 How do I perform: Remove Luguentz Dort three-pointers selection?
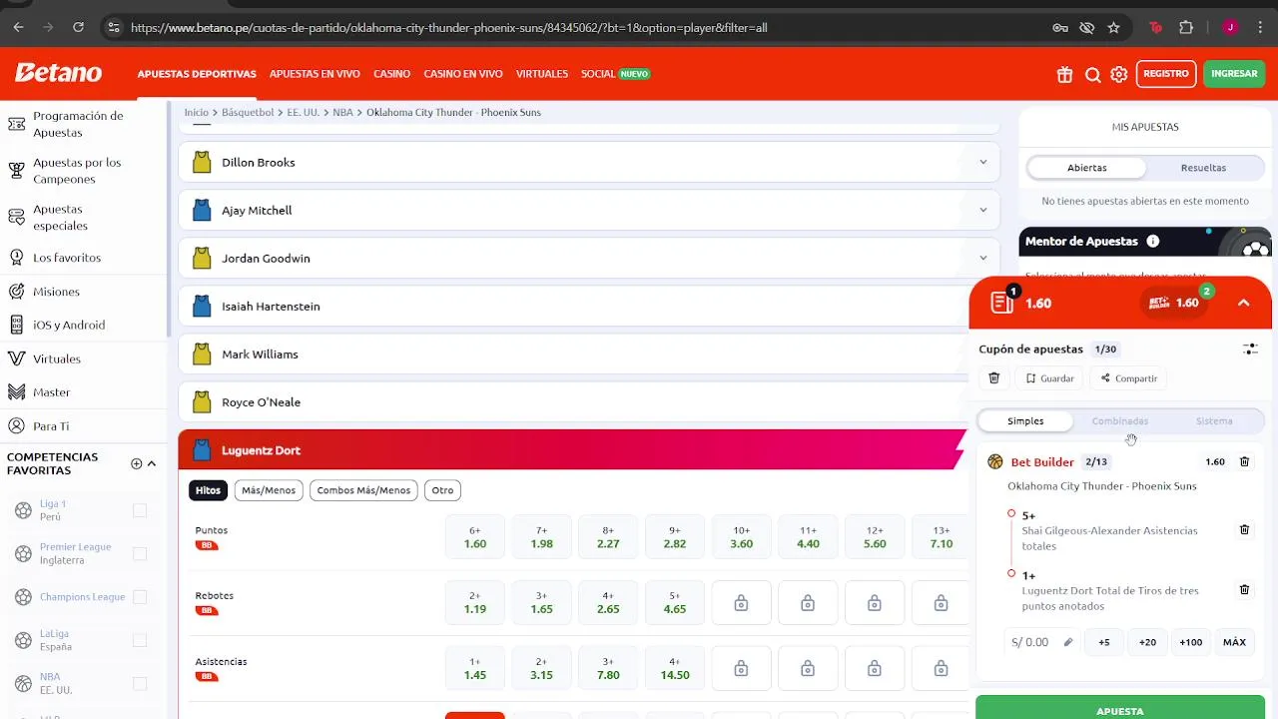pyautogui.click(x=1244, y=590)
